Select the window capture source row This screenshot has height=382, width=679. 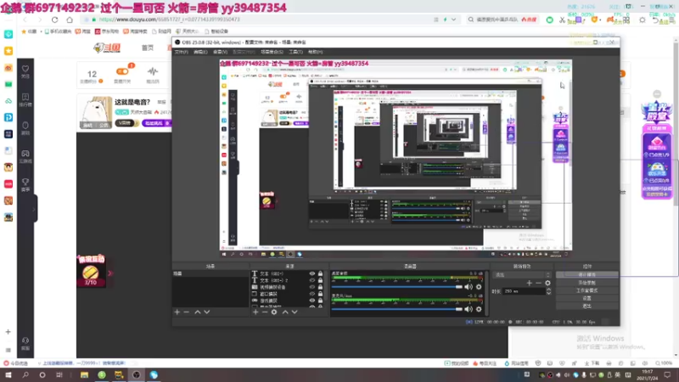[288, 294]
